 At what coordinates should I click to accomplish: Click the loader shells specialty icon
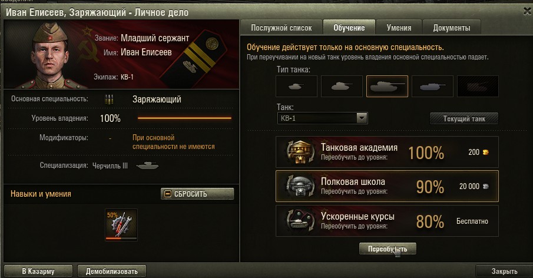point(109,99)
